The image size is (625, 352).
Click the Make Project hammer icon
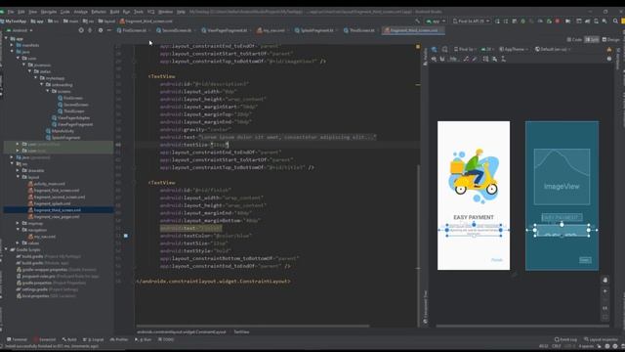tap(417, 22)
